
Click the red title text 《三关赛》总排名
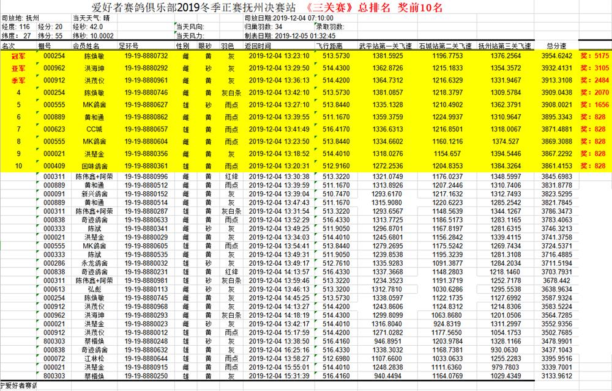(x=348, y=7)
